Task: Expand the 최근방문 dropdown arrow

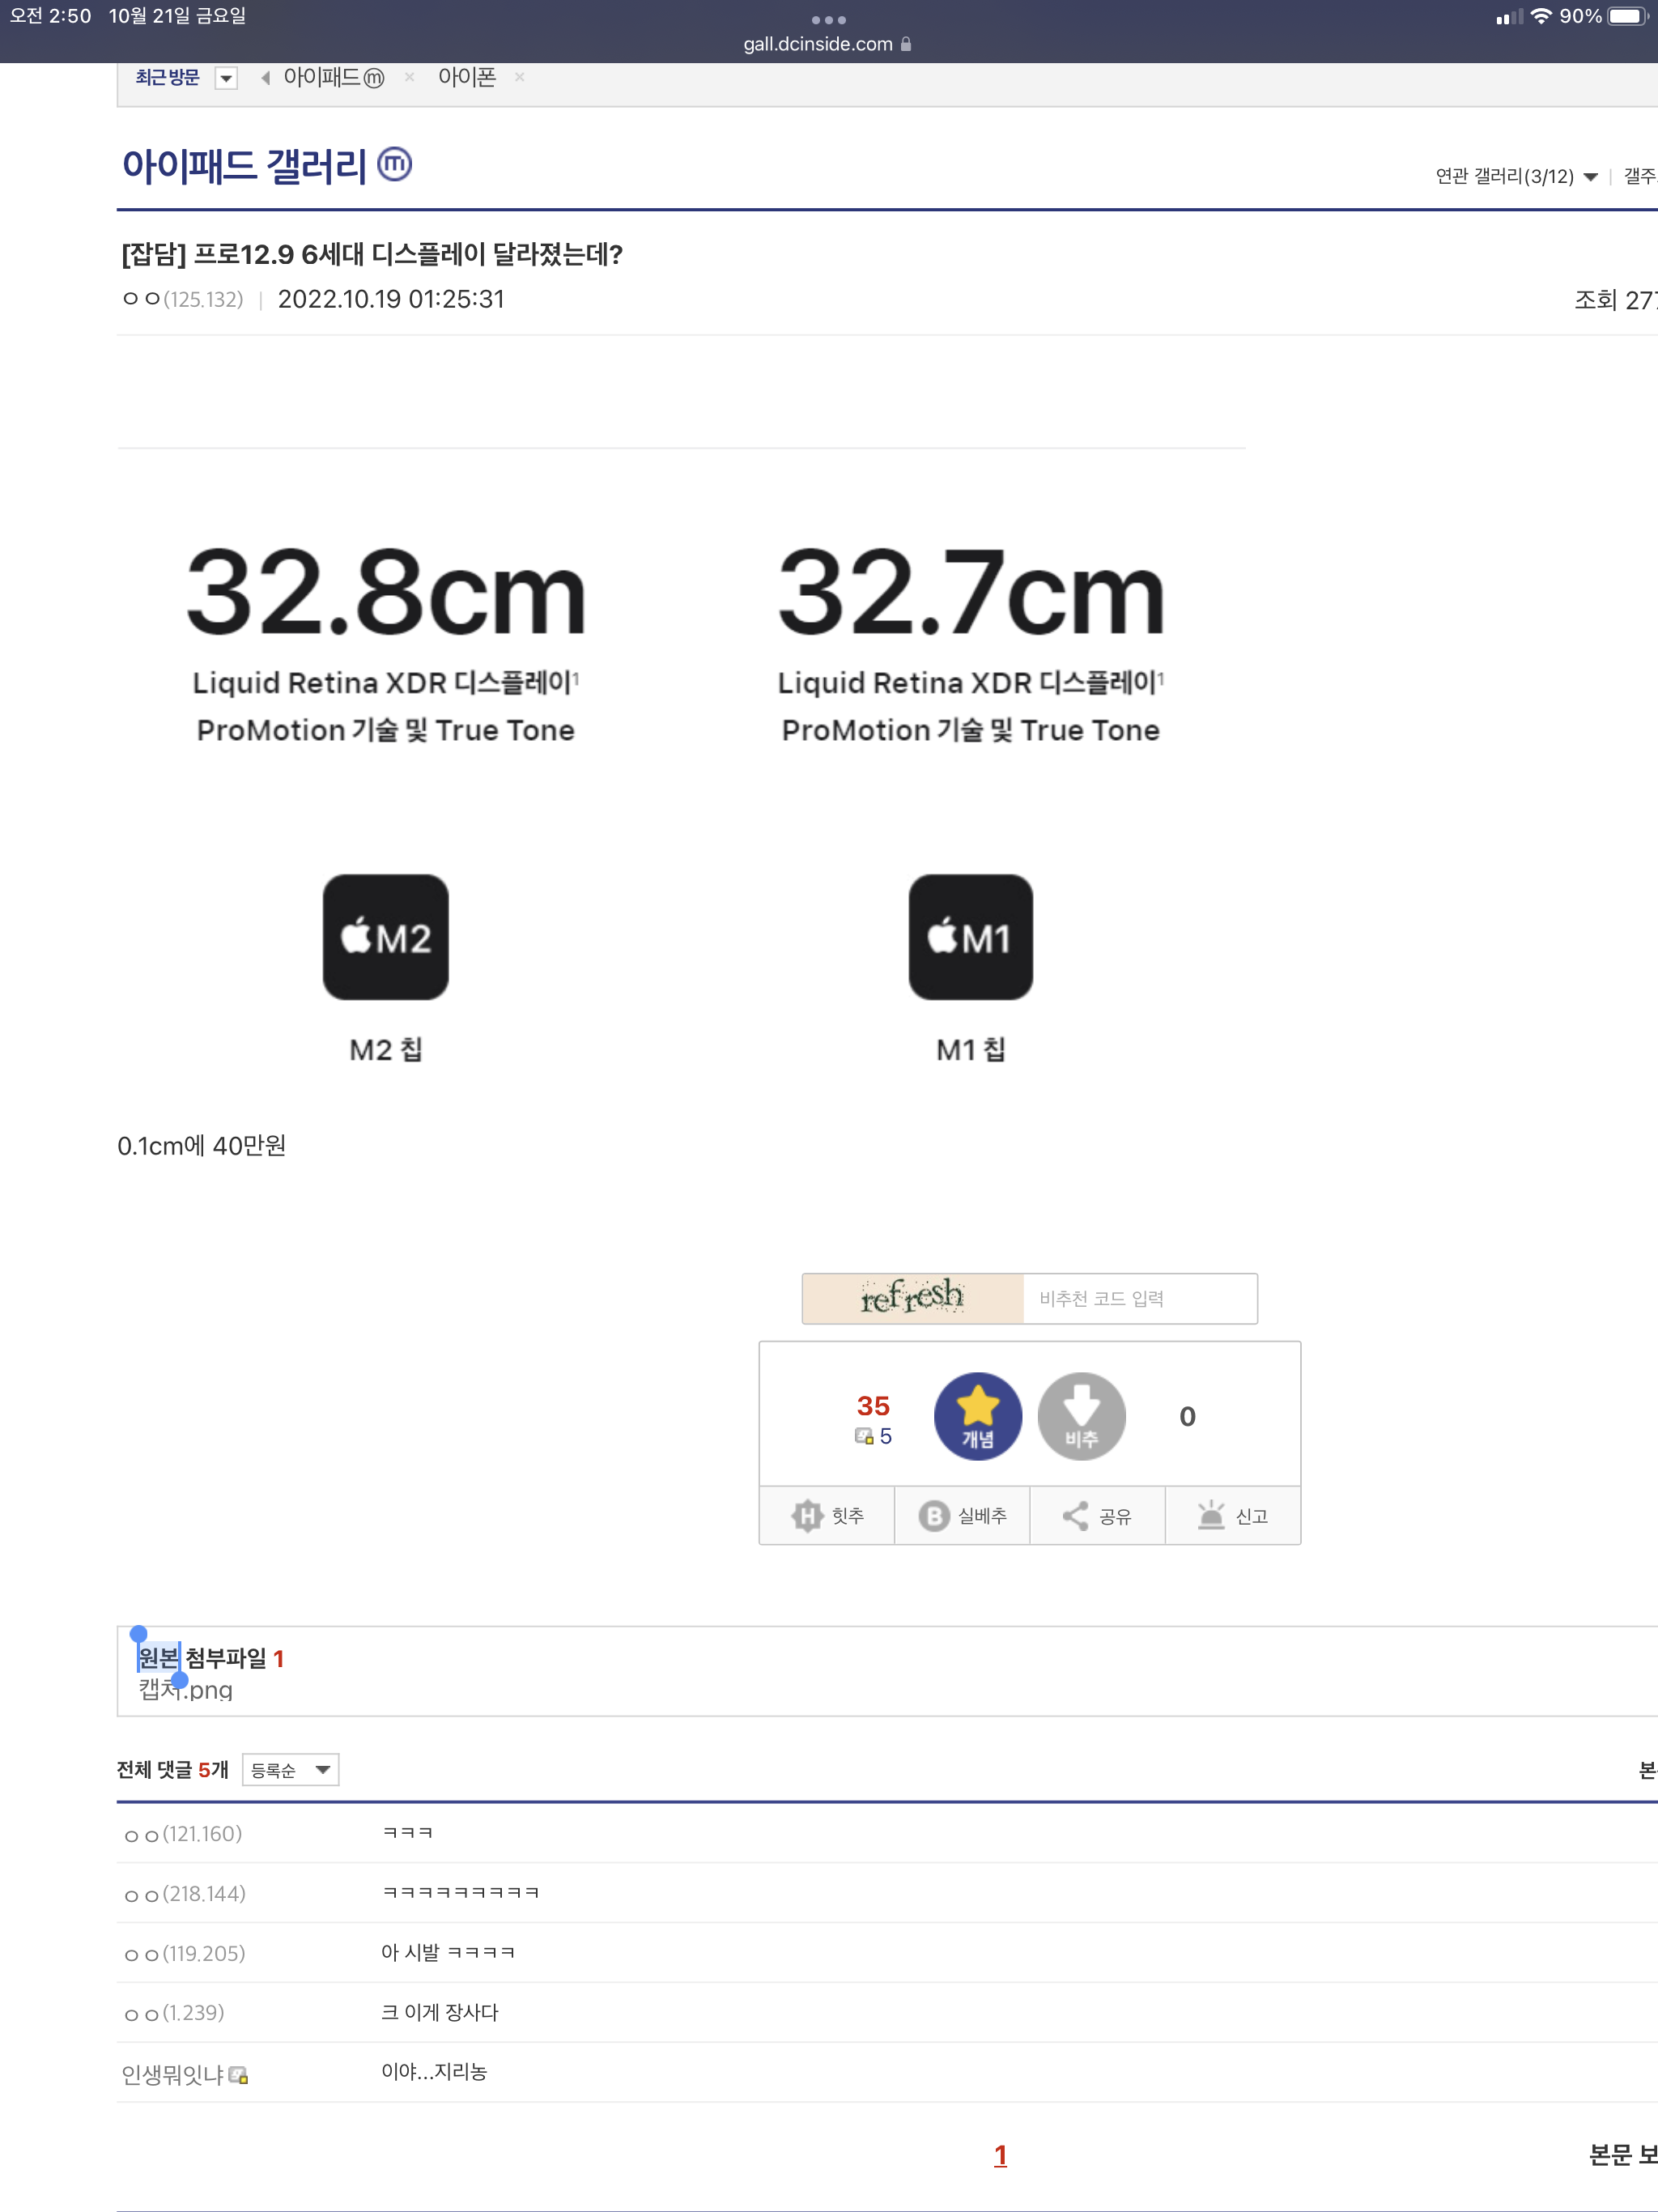Action: 227,78
